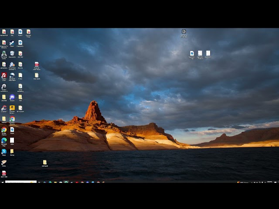Select the Games folder beside the Skype icon
The image size is (279, 209).
coord(12,152)
